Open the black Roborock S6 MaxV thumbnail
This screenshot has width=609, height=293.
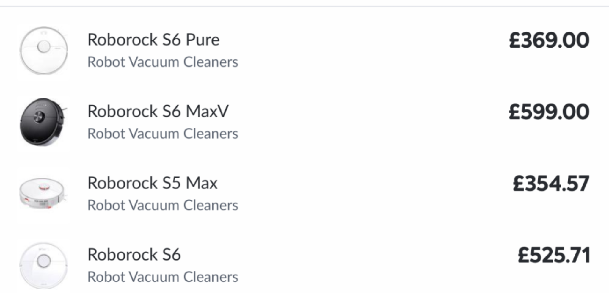click(x=44, y=122)
